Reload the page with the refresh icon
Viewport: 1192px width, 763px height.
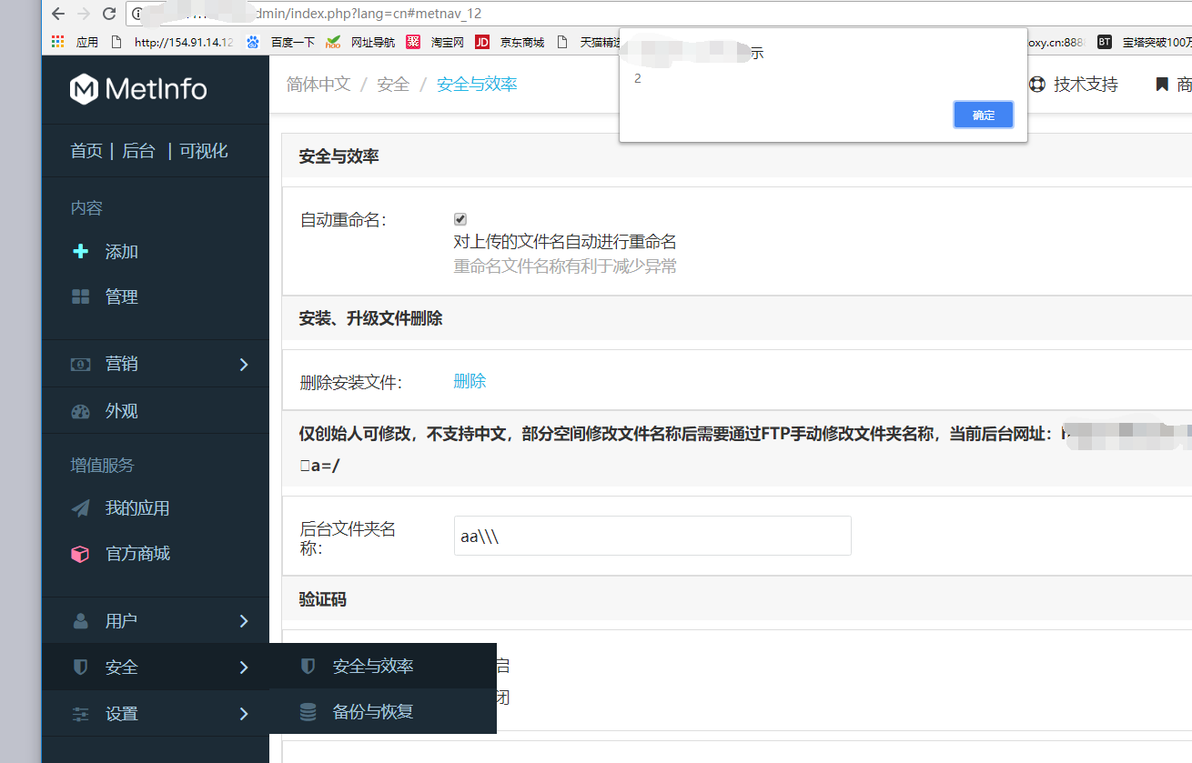[x=109, y=14]
